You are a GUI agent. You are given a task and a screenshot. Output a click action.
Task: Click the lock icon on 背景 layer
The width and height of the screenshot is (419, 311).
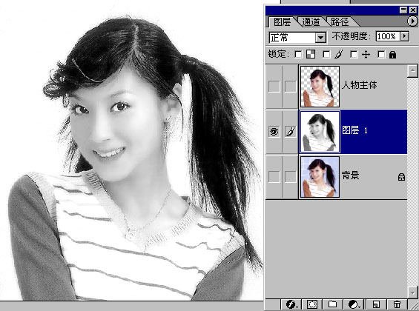tap(401, 177)
